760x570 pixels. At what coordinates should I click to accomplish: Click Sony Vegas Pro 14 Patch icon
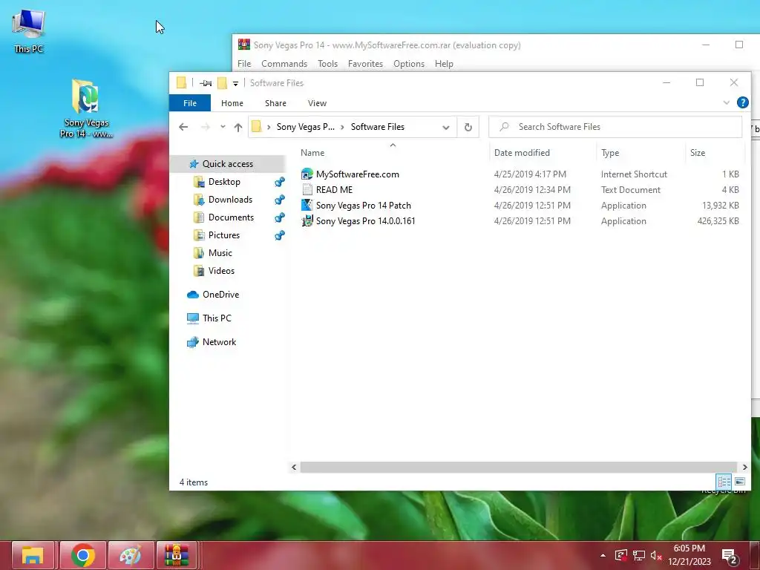point(307,205)
